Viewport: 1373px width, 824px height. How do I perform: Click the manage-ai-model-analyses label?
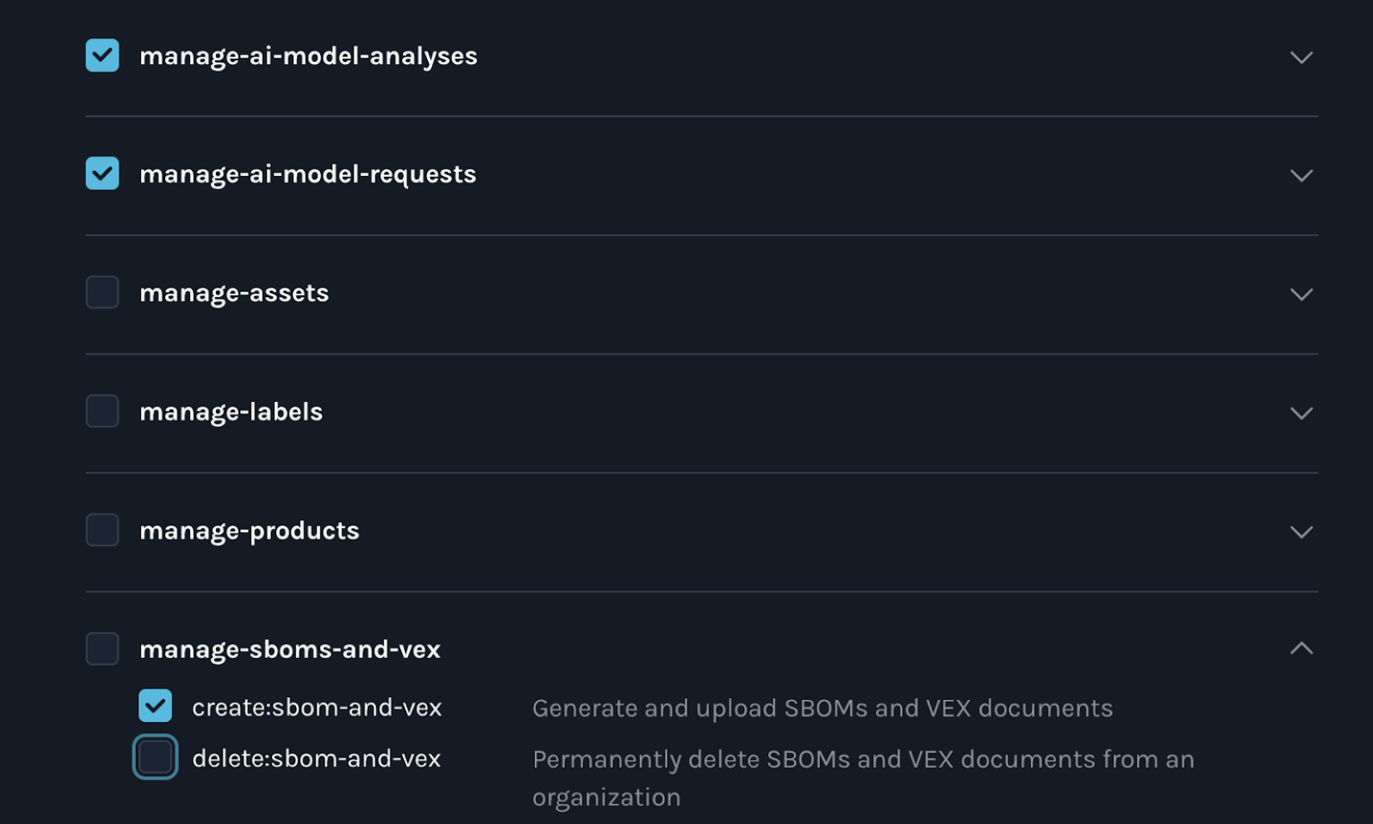pos(309,56)
